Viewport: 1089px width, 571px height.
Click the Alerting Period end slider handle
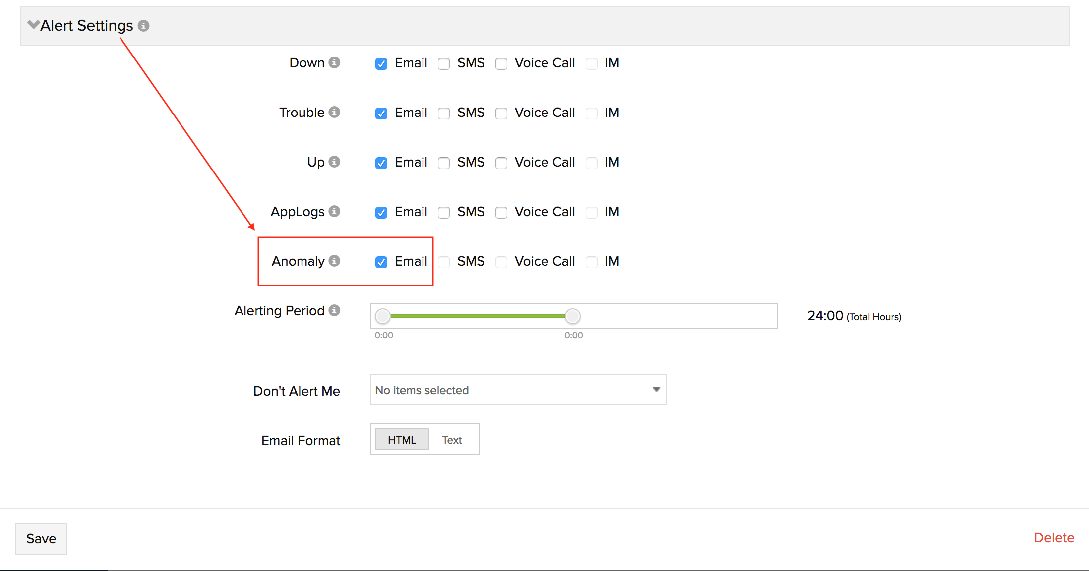pyautogui.click(x=573, y=316)
